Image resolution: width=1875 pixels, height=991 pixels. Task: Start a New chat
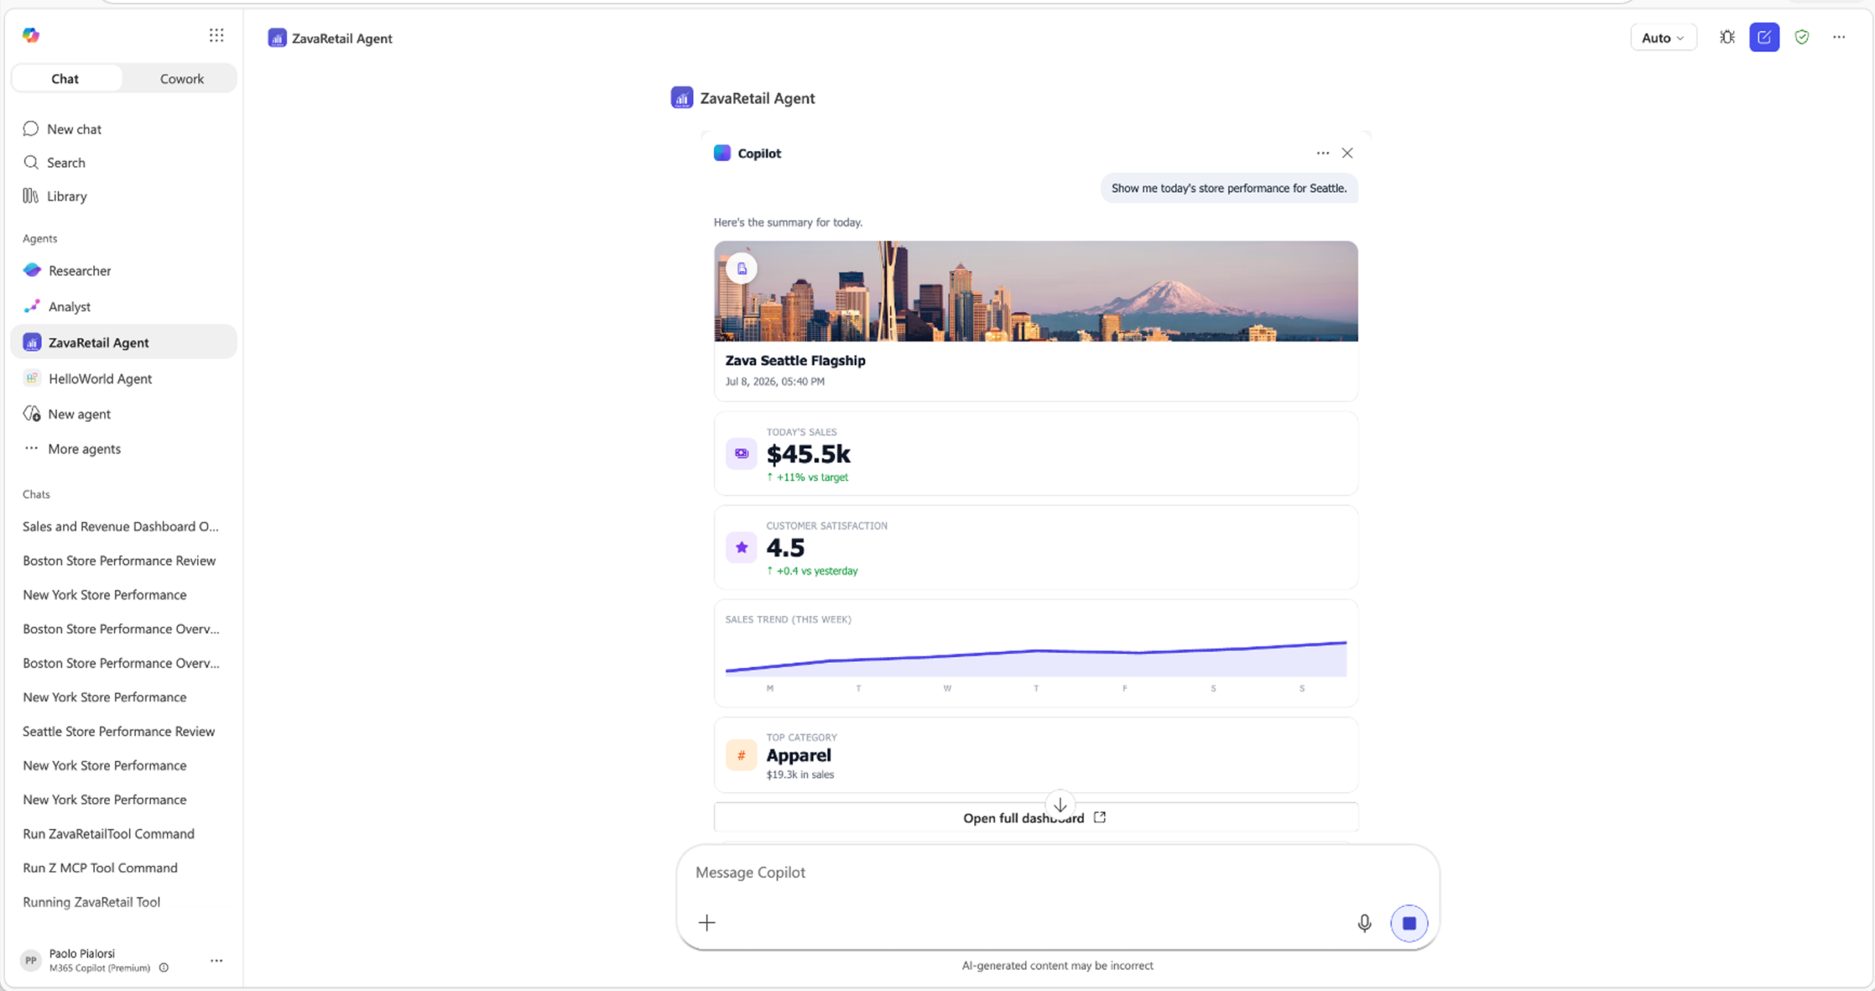[x=123, y=129]
